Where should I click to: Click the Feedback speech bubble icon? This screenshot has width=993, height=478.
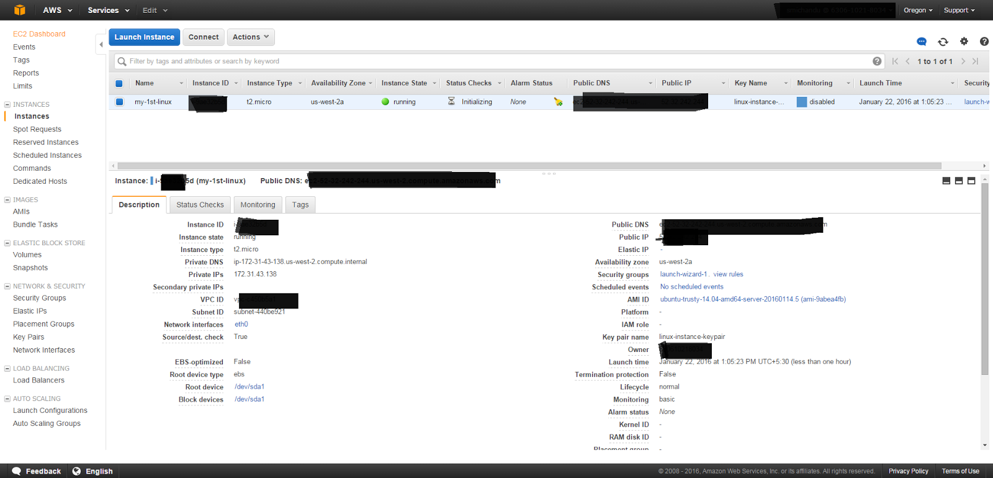pyautogui.click(x=17, y=471)
